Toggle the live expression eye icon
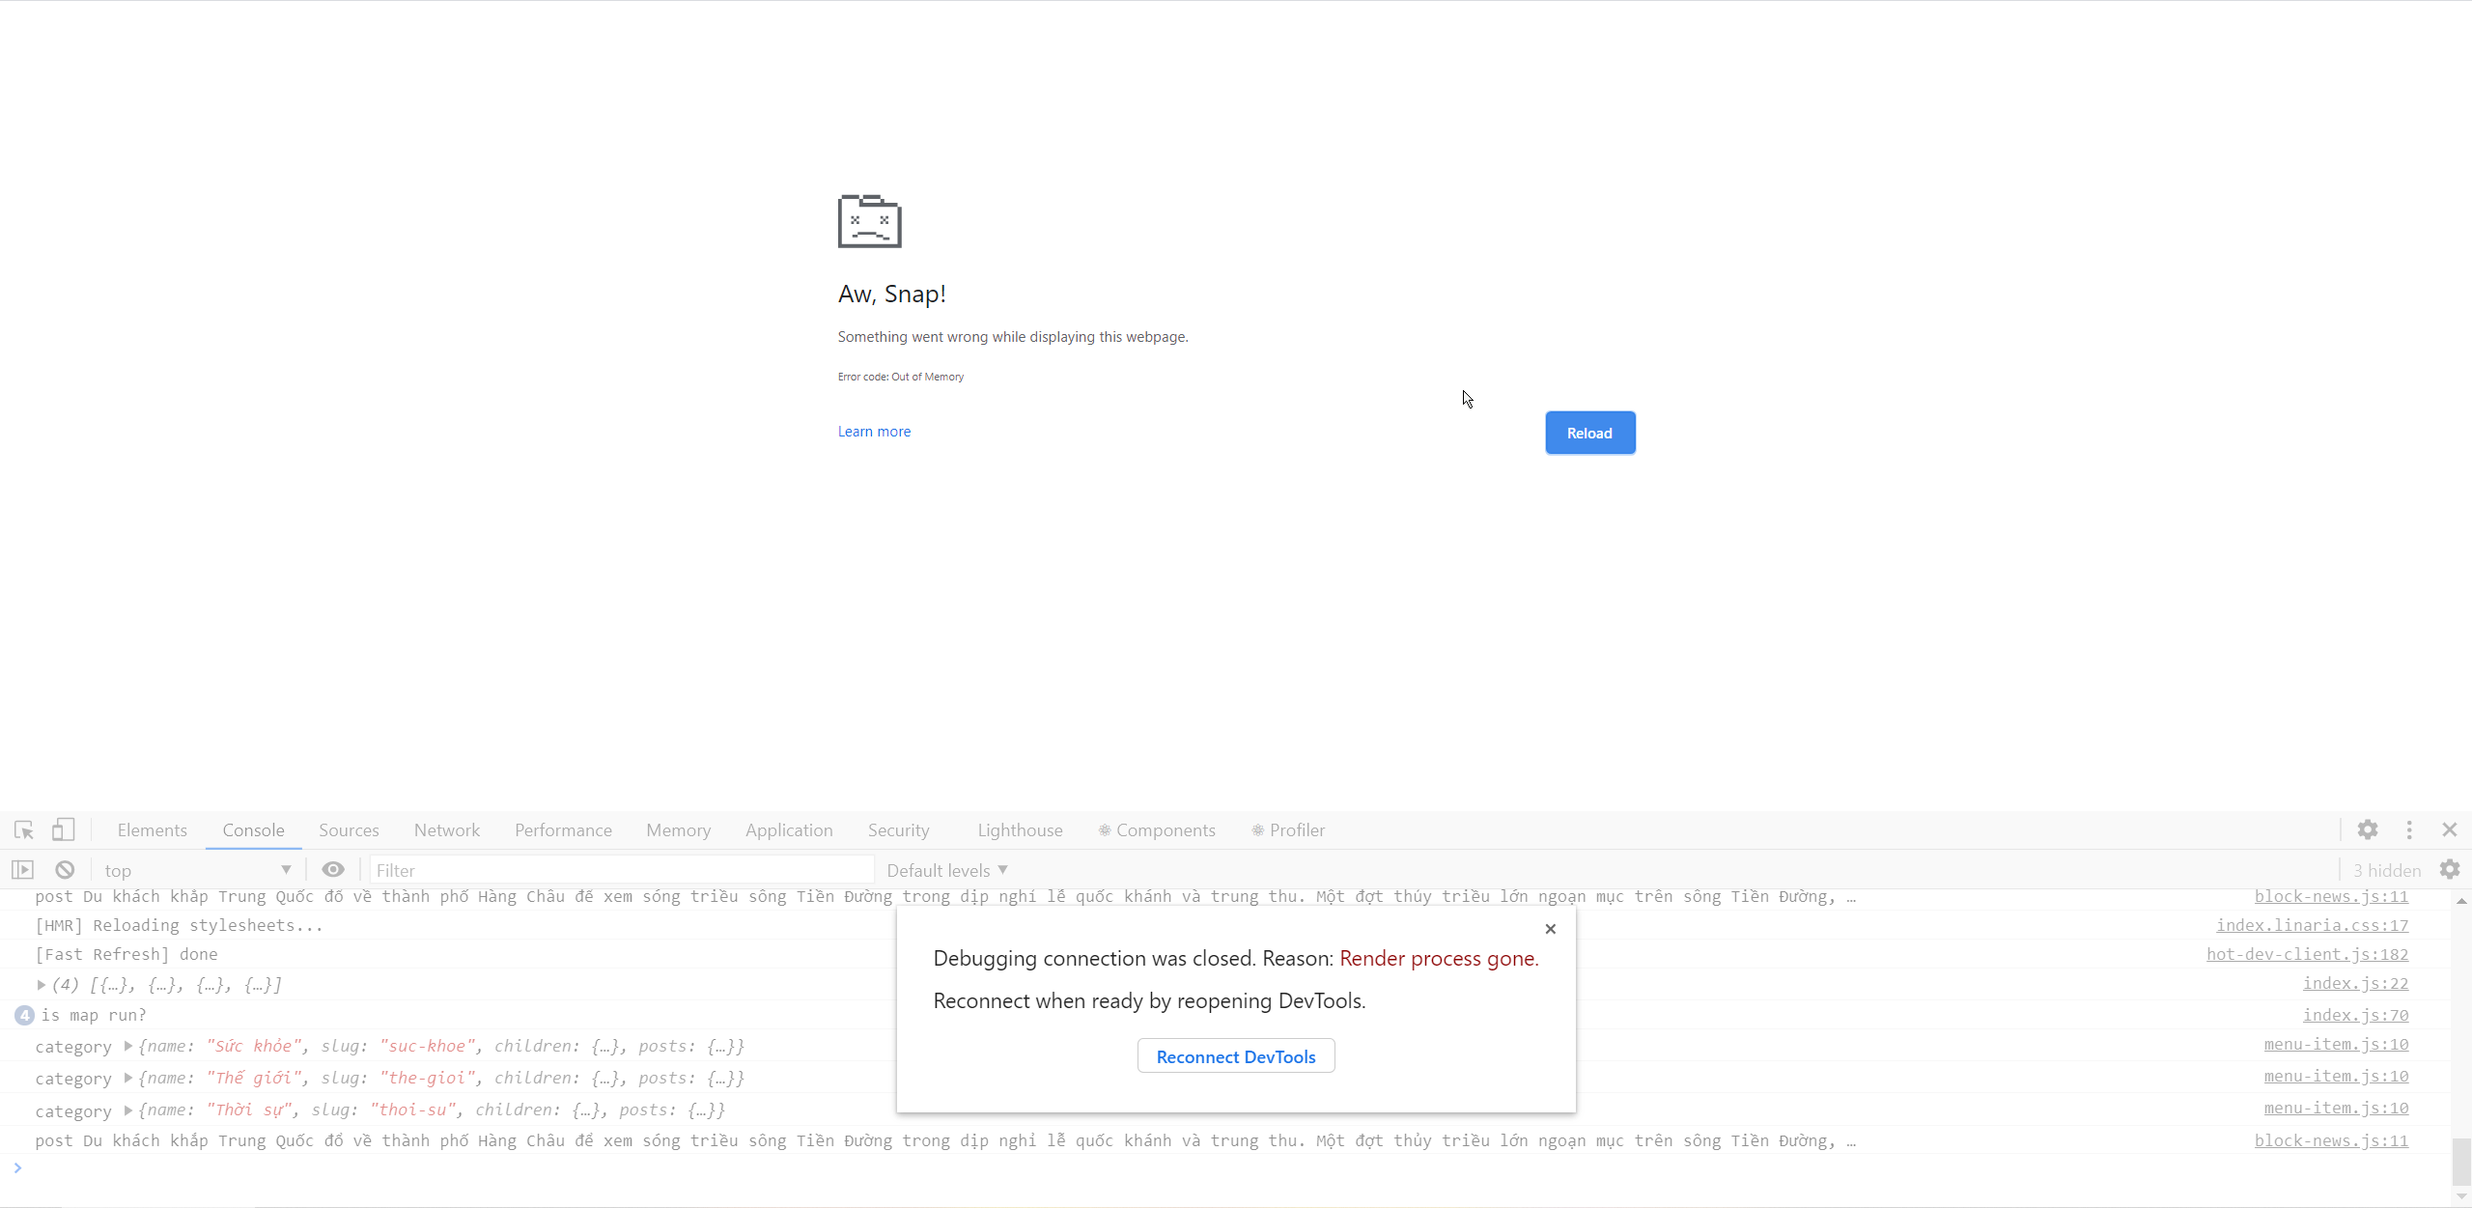Screen dimensions: 2472x1208 [333, 870]
